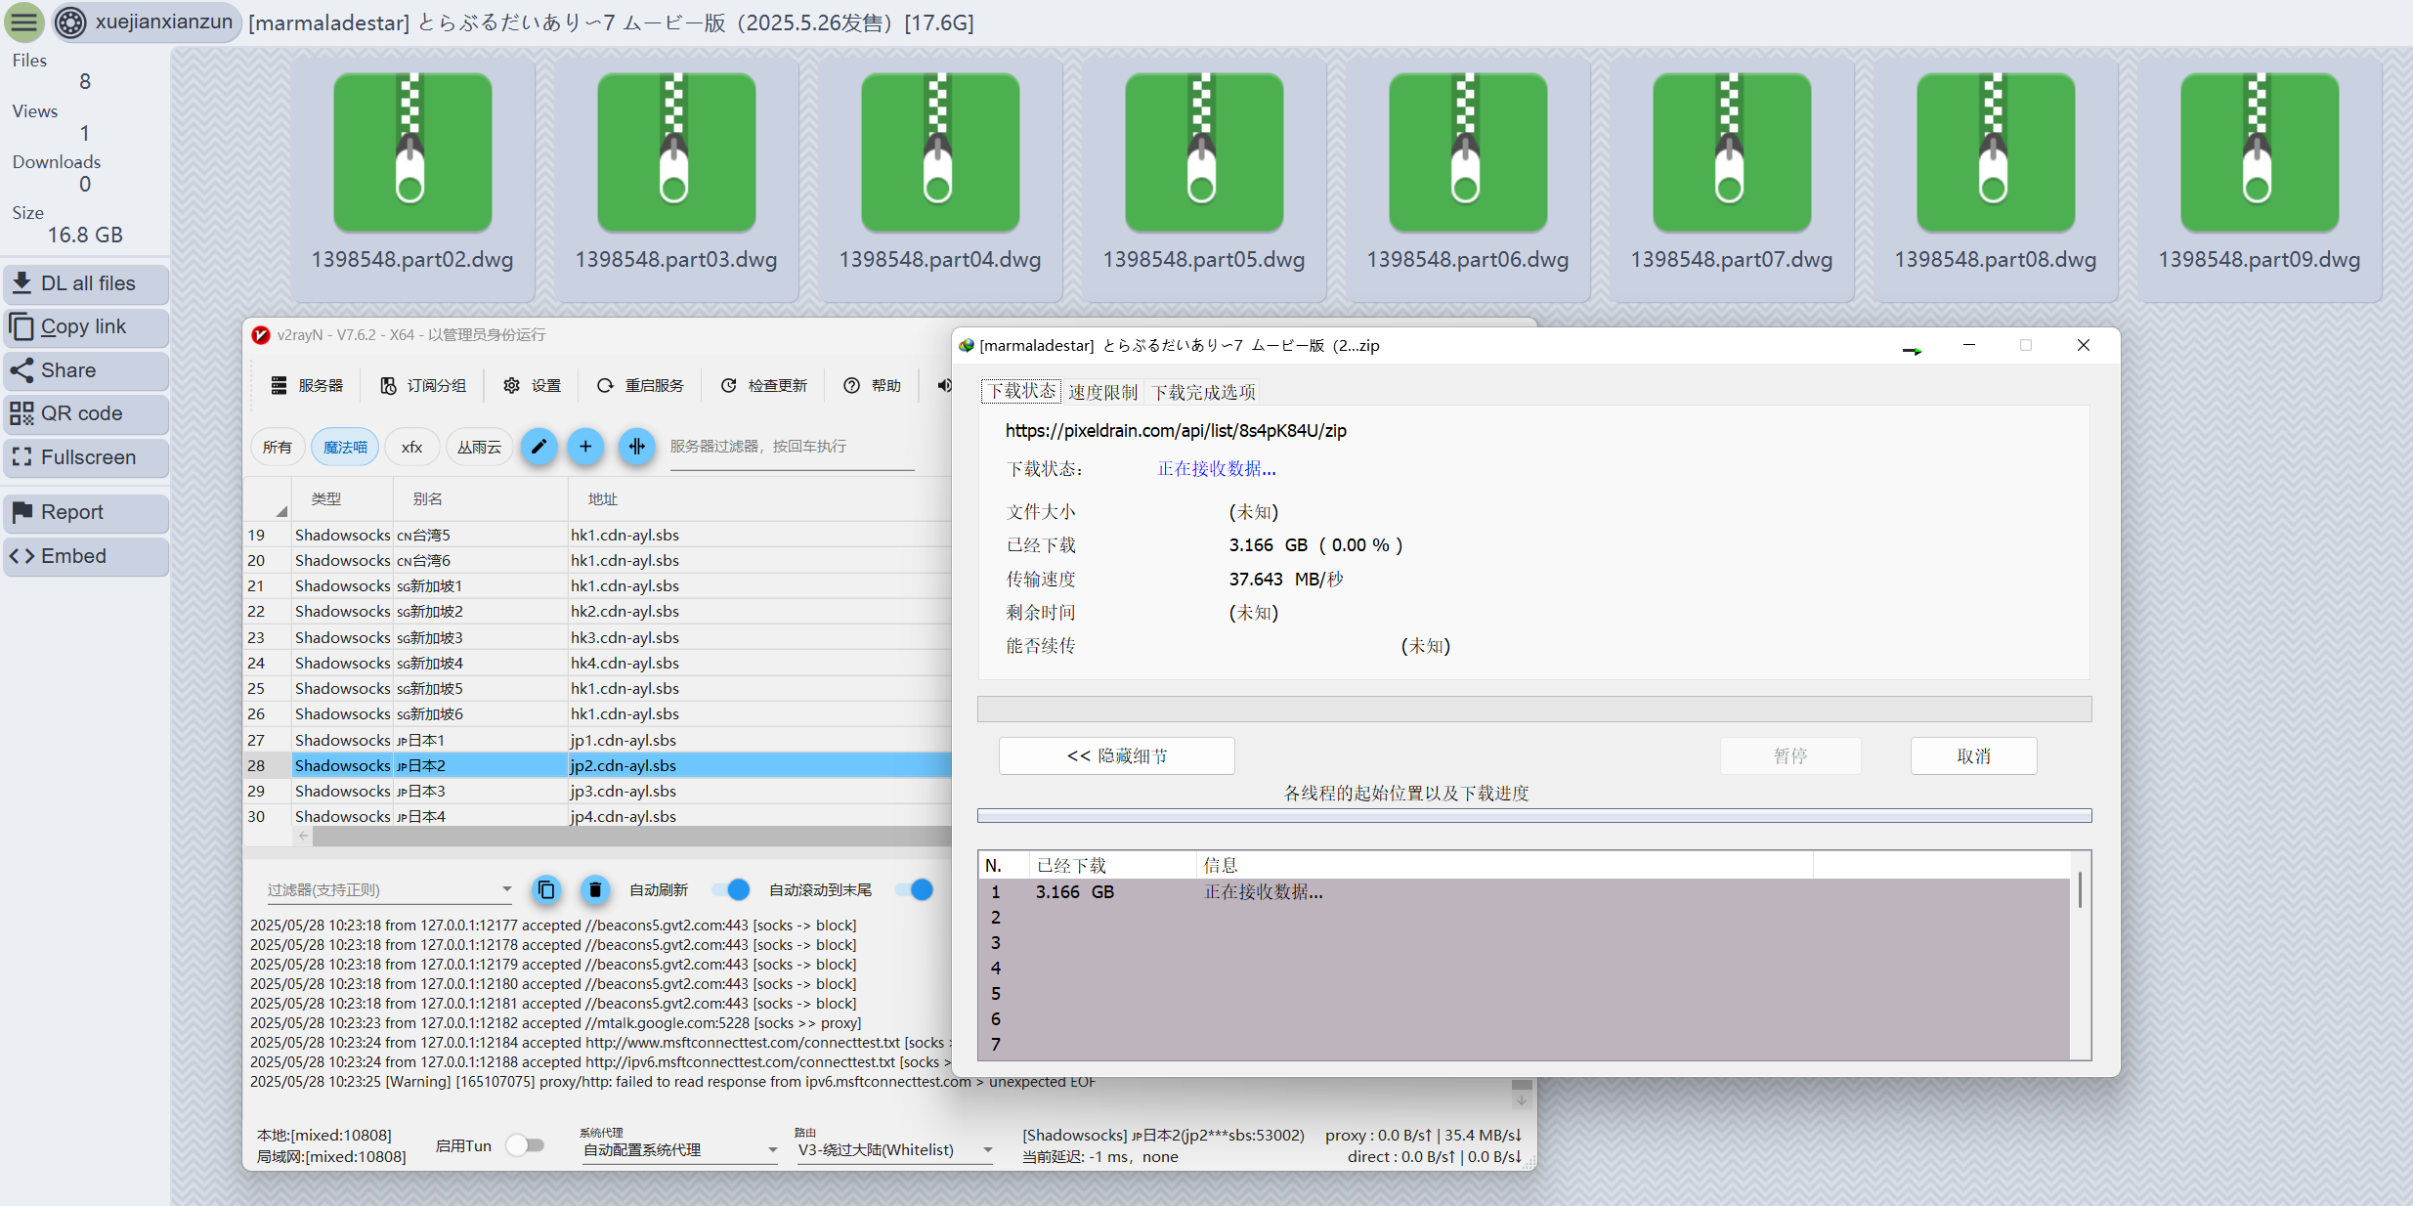
Task: Toggle the 启用Tun switch
Action: click(x=525, y=1145)
